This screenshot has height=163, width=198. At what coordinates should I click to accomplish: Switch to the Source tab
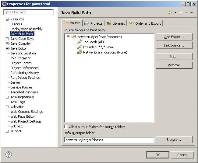tap(72, 23)
